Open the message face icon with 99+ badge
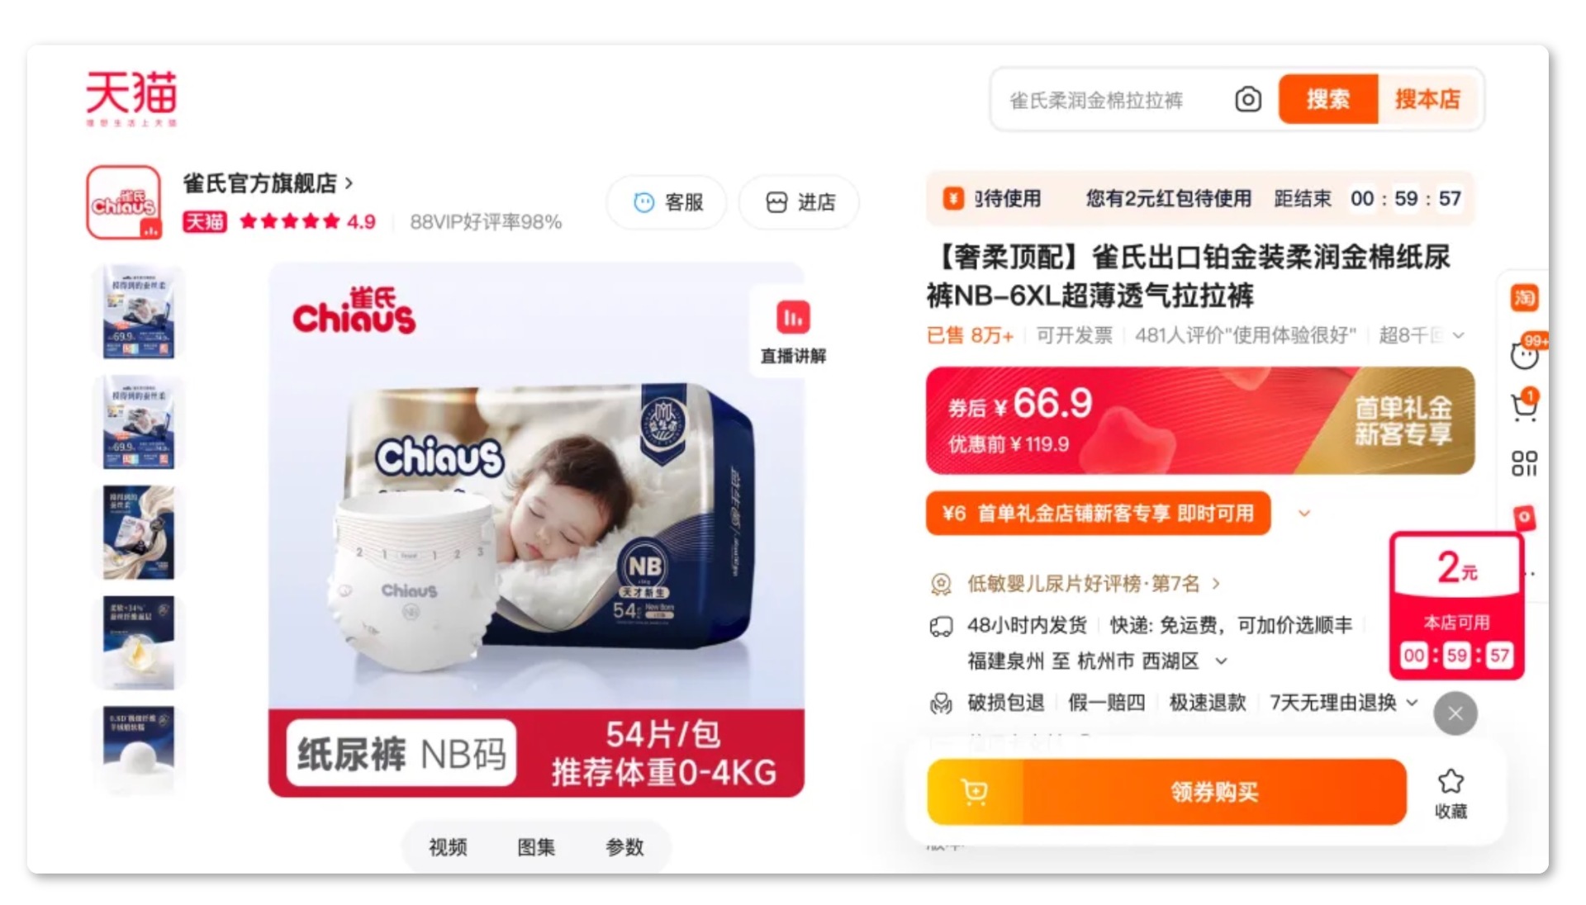Image resolution: width=1586 pixels, height=905 pixels. pyautogui.click(x=1525, y=353)
